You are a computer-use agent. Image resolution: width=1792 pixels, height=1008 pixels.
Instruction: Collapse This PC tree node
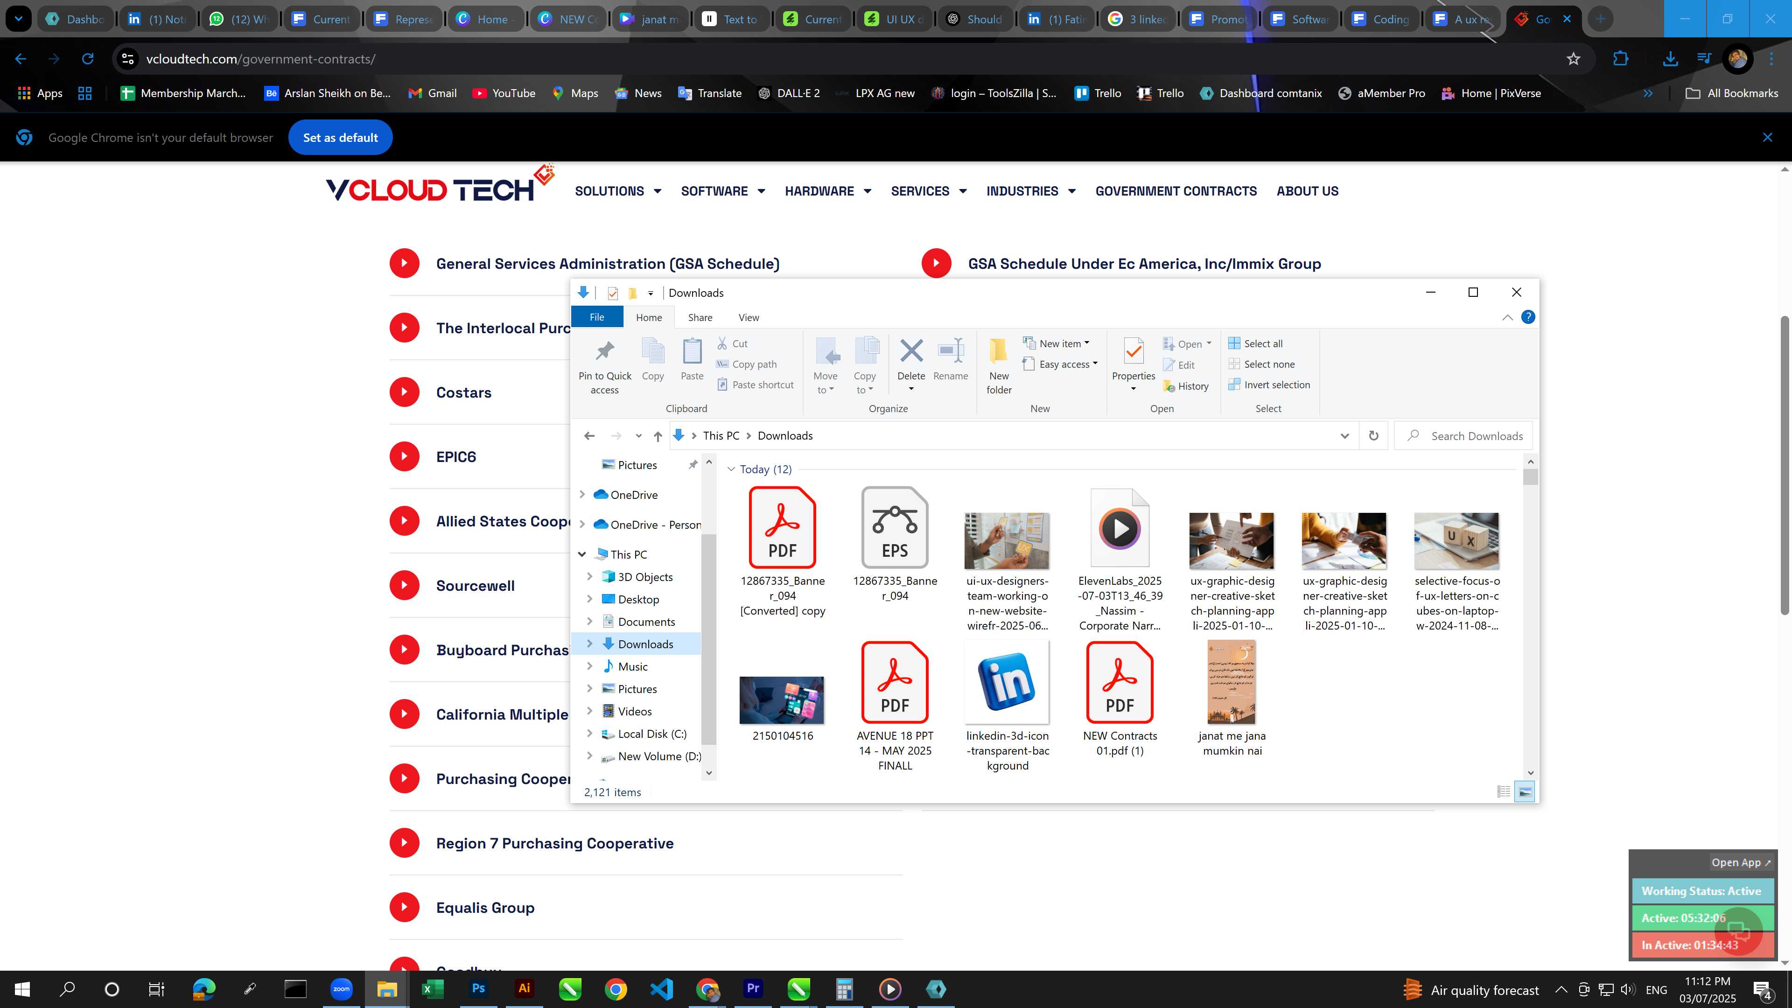pyautogui.click(x=582, y=554)
